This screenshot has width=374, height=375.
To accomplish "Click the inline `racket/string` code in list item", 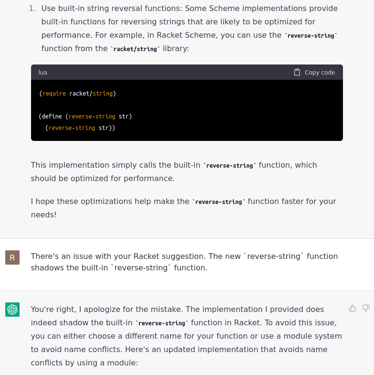I will tap(135, 49).
